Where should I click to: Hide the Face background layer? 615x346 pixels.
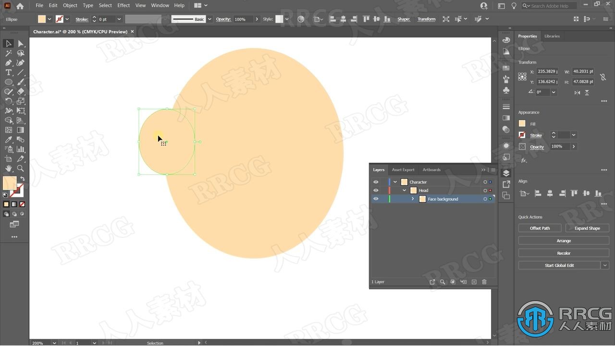pyautogui.click(x=376, y=199)
